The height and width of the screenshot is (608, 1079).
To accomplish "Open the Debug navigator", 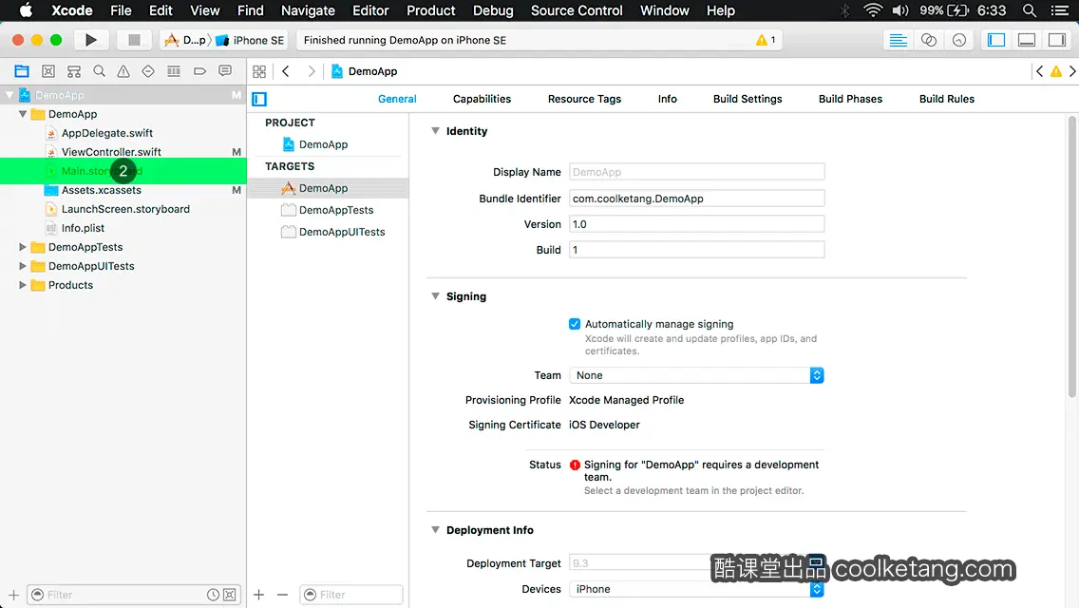I will (174, 71).
